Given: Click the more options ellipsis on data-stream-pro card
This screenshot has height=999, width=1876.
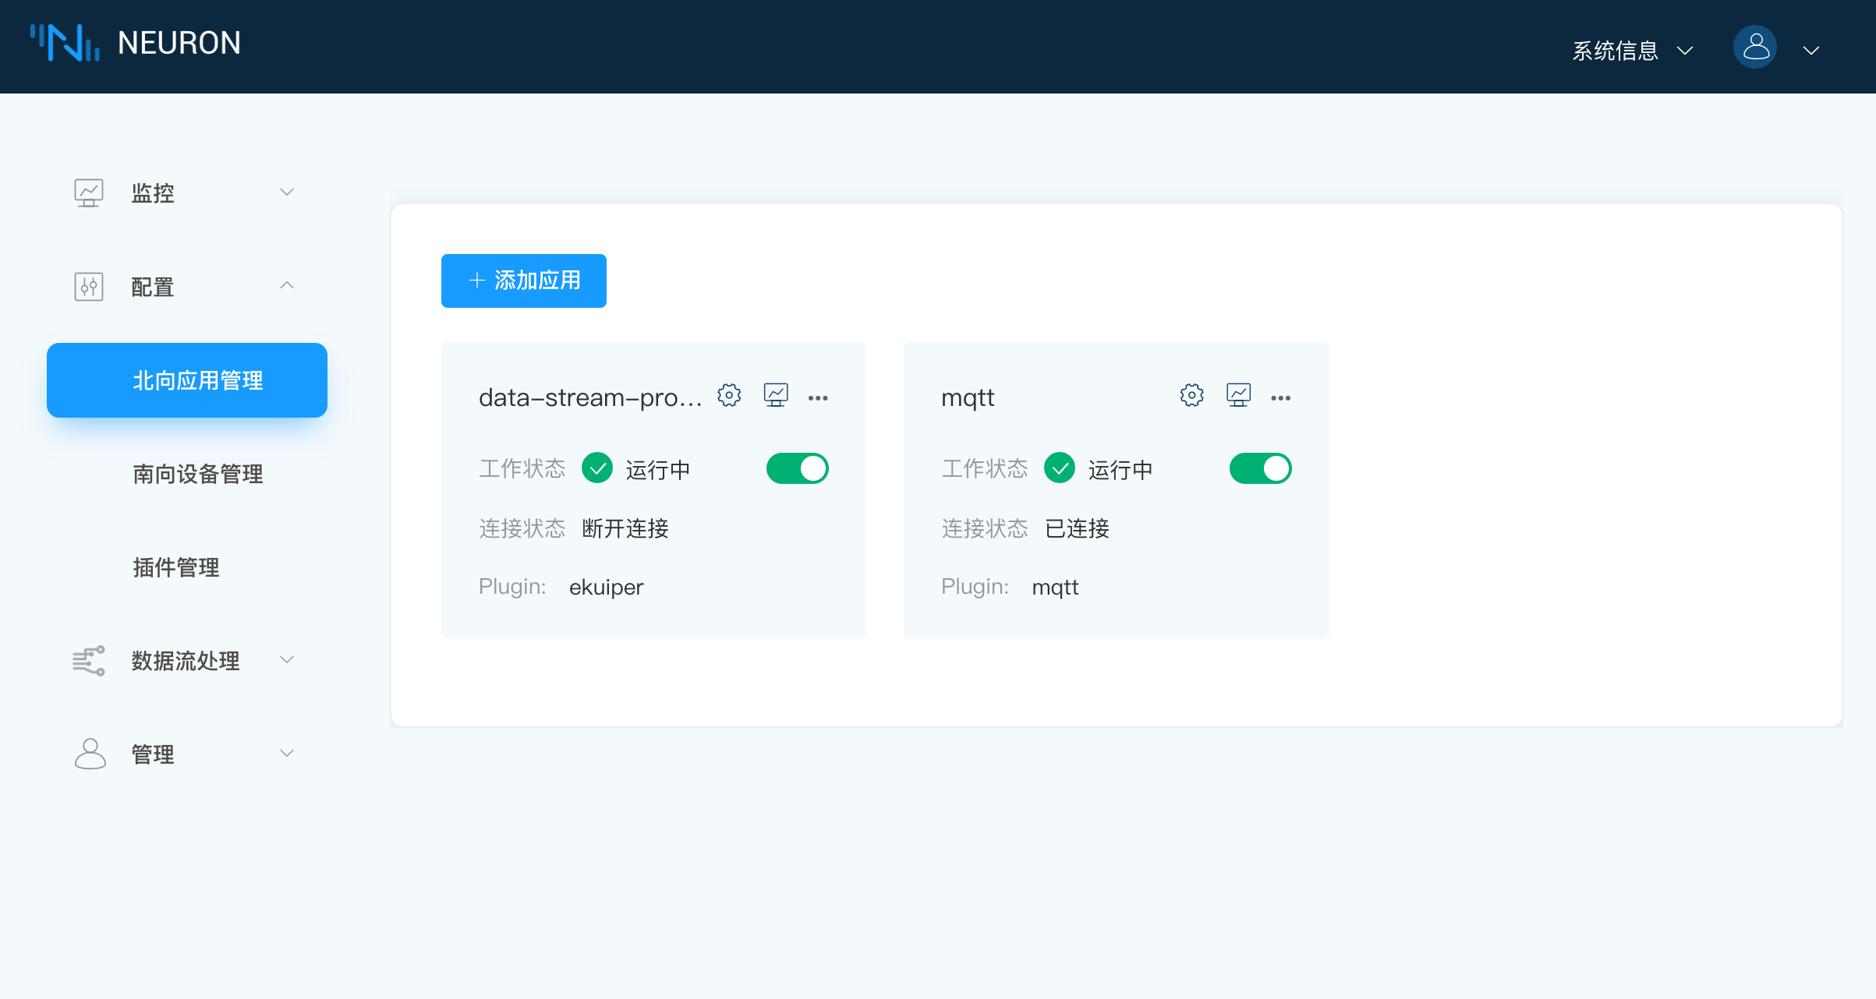Looking at the screenshot, I should pos(819,397).
